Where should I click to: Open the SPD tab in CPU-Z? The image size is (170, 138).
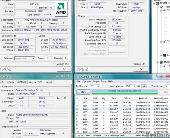40,82
